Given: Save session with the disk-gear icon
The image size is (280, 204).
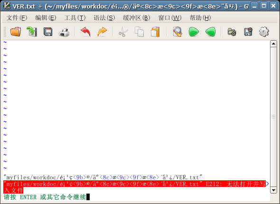Looking at the screenshot, I should 248,32.
